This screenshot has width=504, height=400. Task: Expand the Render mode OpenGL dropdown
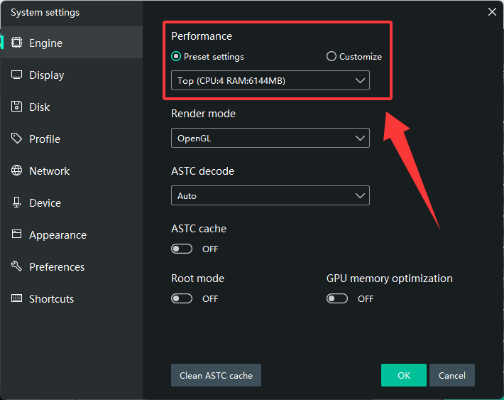point(270,138)
